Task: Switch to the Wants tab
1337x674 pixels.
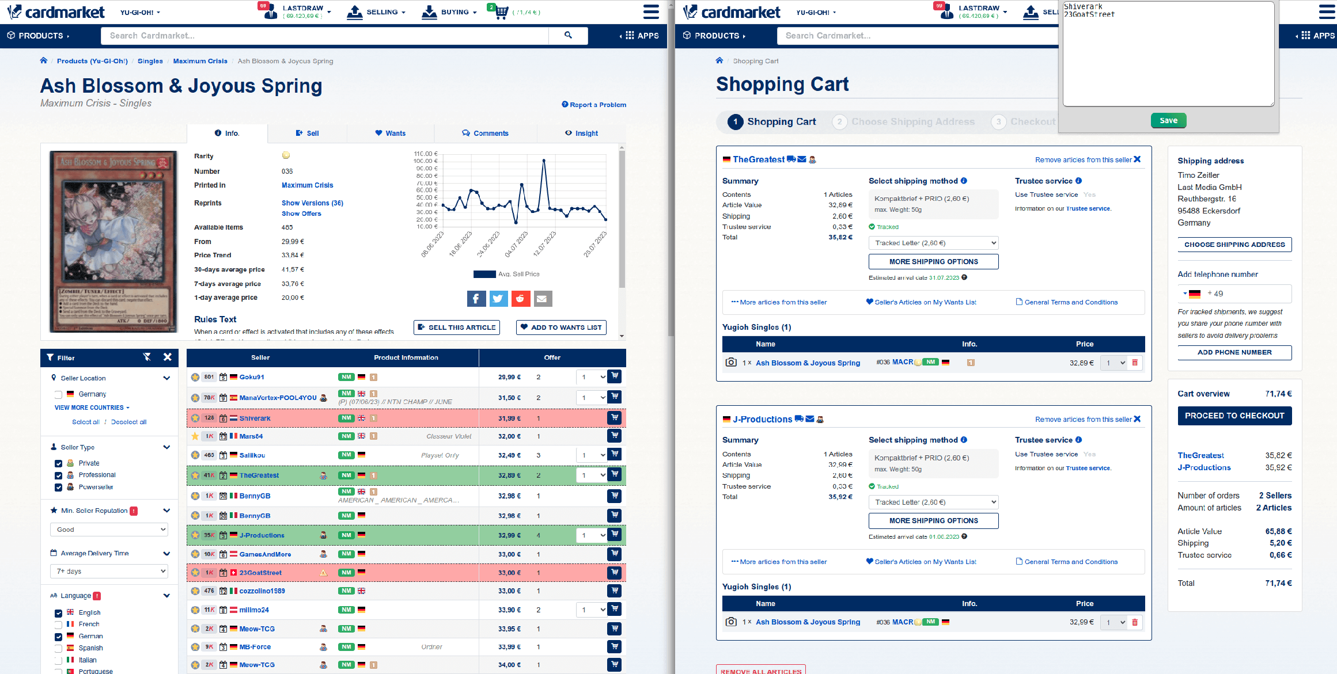Action: point(391,133)
